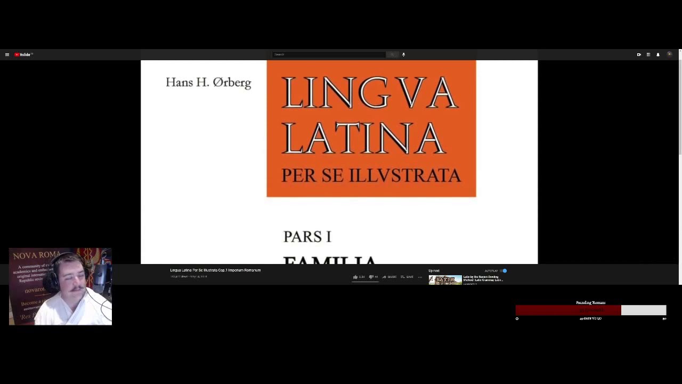Dislike the video with thumbs down
682x384 pixels.
tap(373, 277)
